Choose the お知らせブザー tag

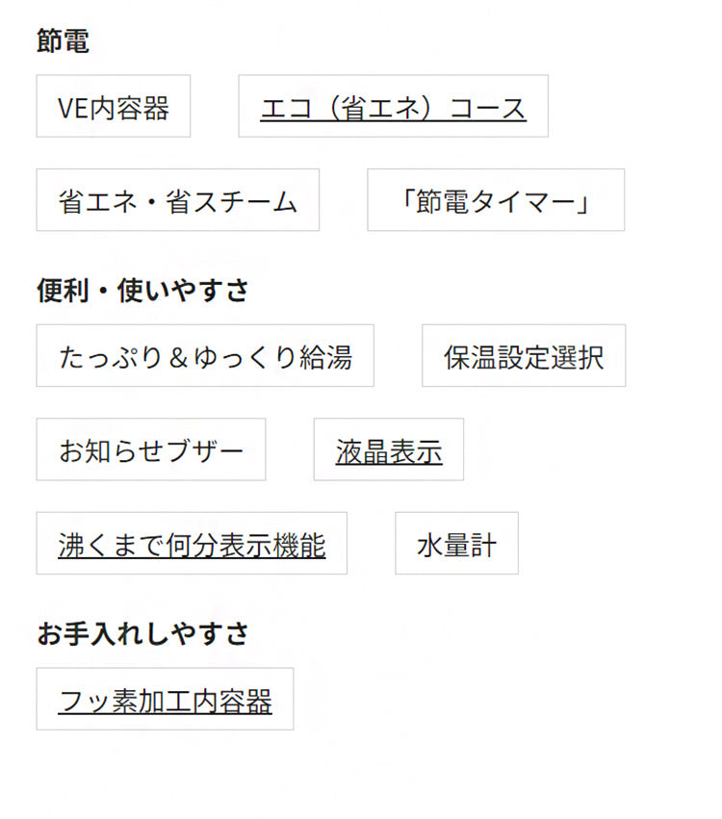pyautogui.click(x=151, y=449)
